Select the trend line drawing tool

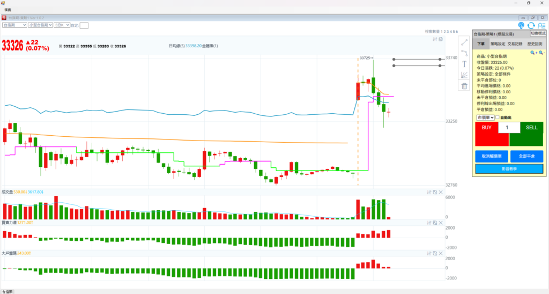[x=464, y=42]
